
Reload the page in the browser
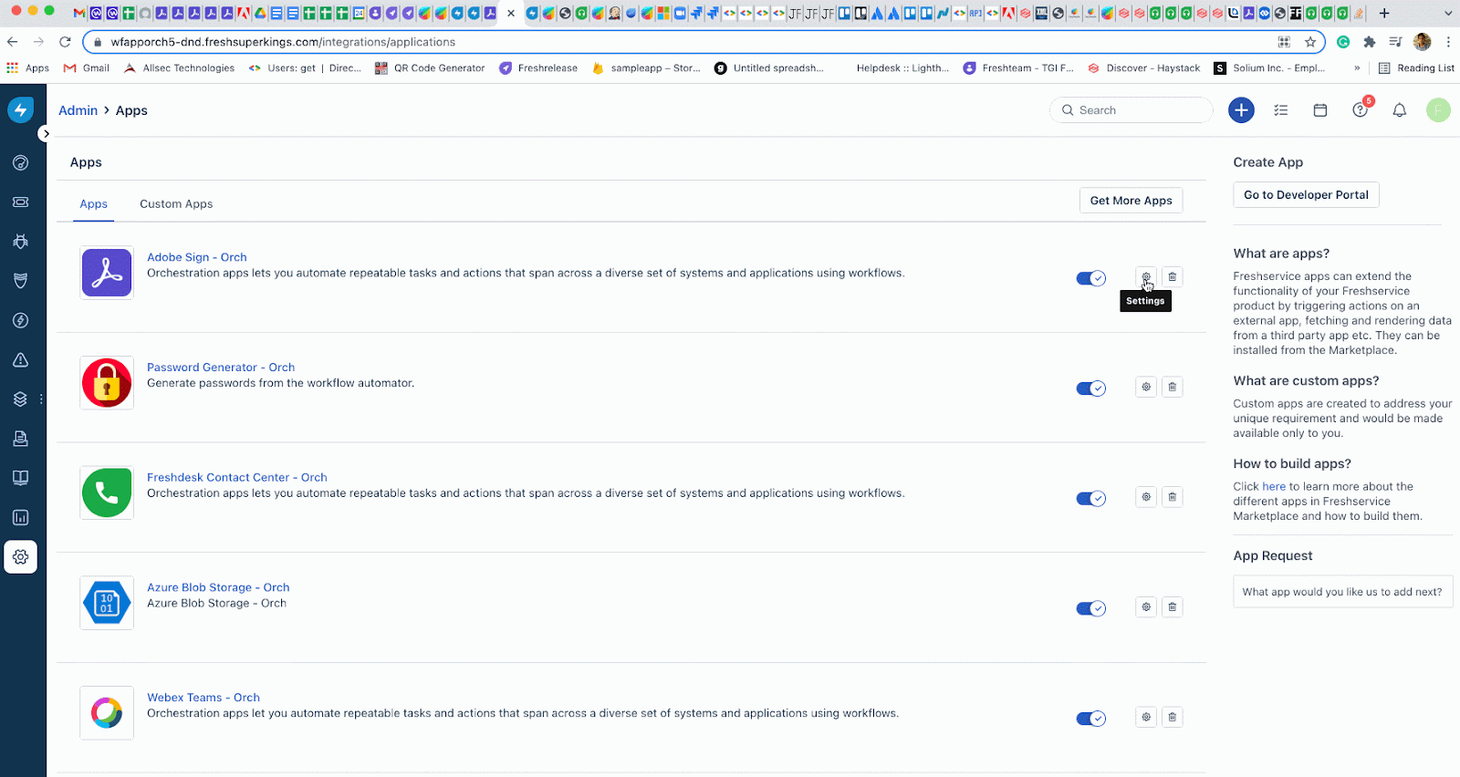(65, 42)
